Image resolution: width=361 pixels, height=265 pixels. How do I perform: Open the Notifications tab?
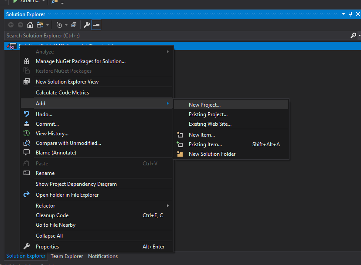coord(102,256)
